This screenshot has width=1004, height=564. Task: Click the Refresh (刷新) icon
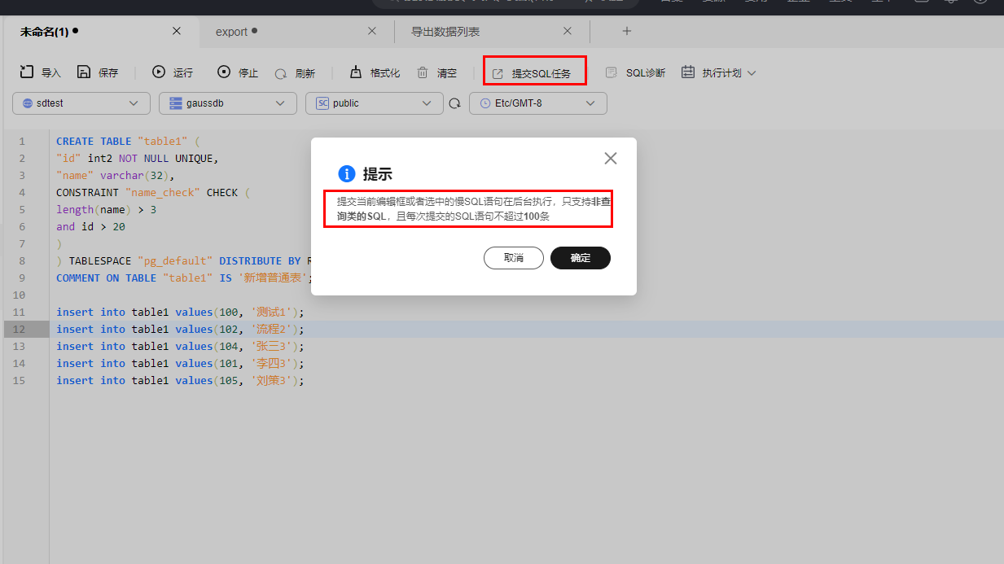click(281, 73)
